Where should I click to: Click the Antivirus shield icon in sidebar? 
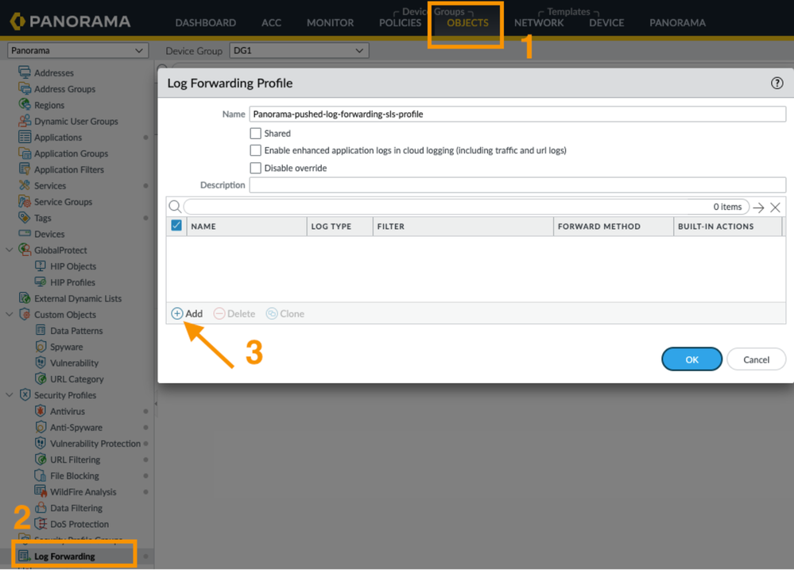click(x=41, y=412)
